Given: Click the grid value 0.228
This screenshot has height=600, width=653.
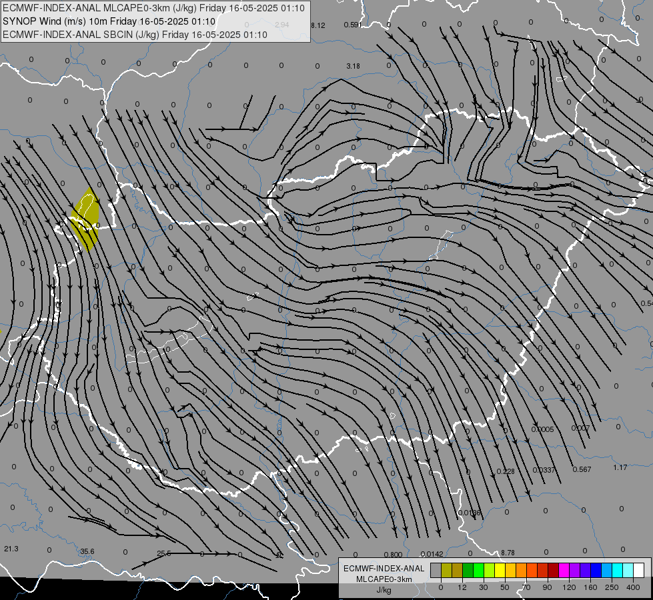Looking at the screenshot, I should point(506,471).
